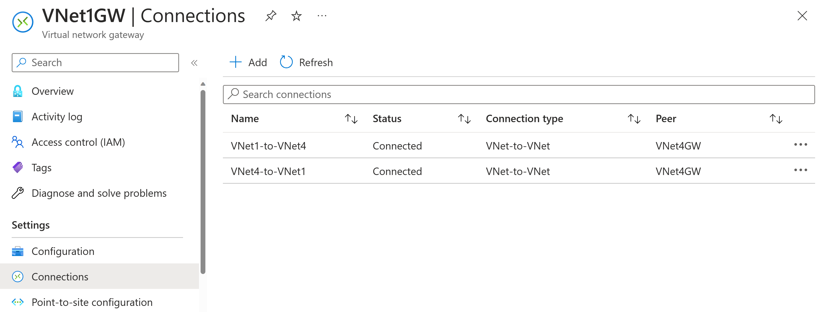Open the Activity log page
The width and height of the screenshot is (826, 312).
point(57,117)
